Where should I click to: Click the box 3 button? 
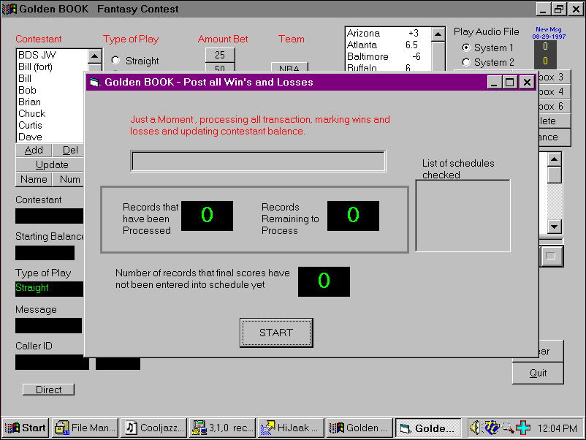click(x=555, y=77)
